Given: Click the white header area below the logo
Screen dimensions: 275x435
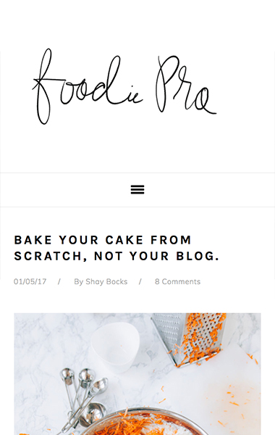Looking at the screenshot, I should click(x=137, y=152).
